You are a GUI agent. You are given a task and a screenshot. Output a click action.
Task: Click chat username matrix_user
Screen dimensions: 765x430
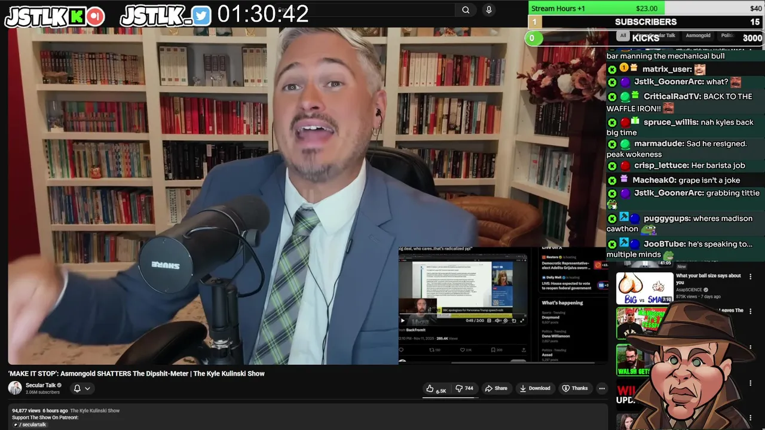[x=667, y=69]
